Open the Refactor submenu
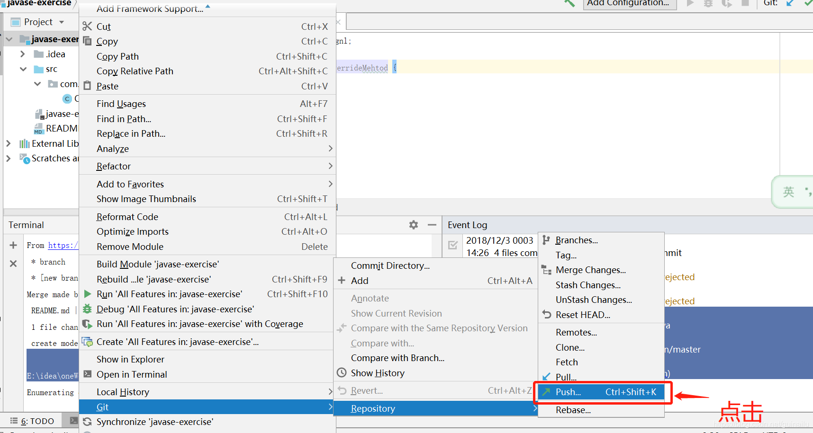Viewport: 813px width, 433px height. (x=208, y=166)
